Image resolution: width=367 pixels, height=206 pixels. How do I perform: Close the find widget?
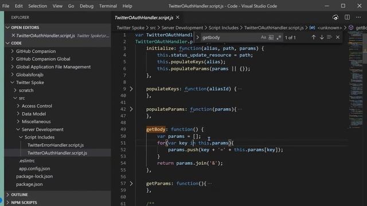pos(338,37)
